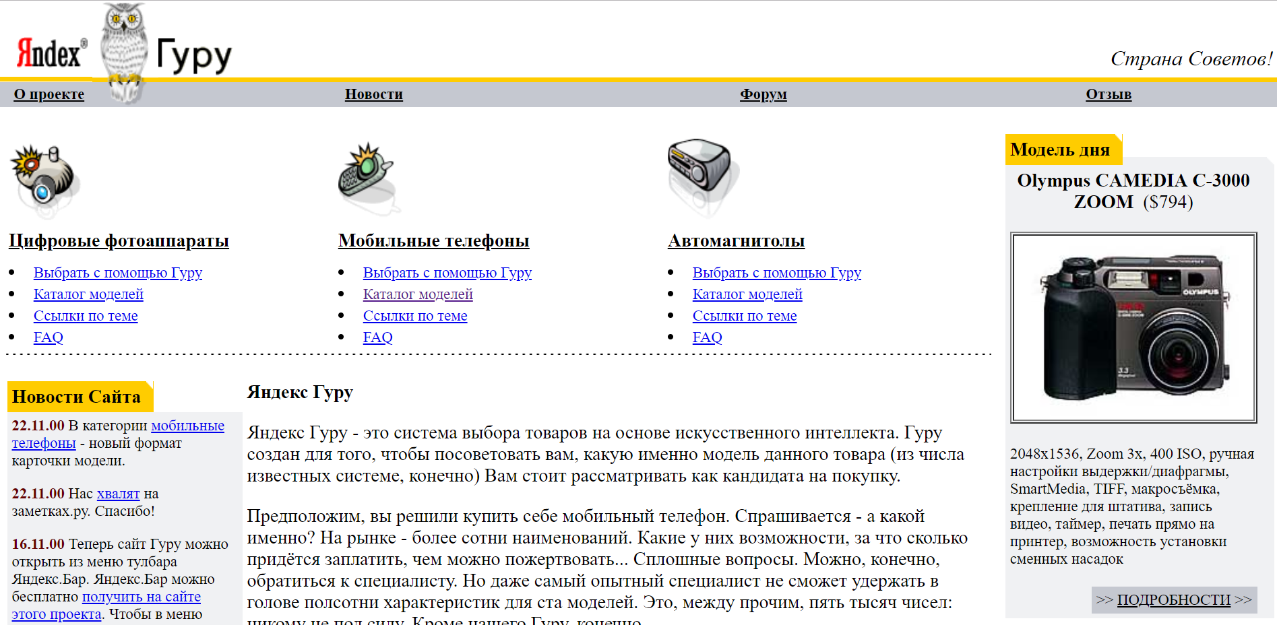1277x625 pixels.
Task: Open the Olympus CAMEDIA camera photo
Action: 1133,328
